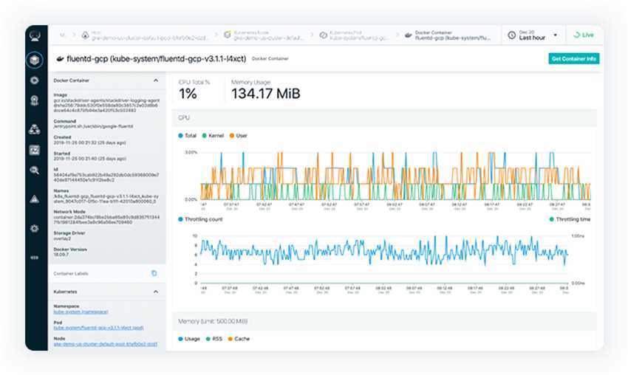This screenshot has width=628, height=375.
Task: Open the alert triangle events icon
Action: tap(34, 199)
